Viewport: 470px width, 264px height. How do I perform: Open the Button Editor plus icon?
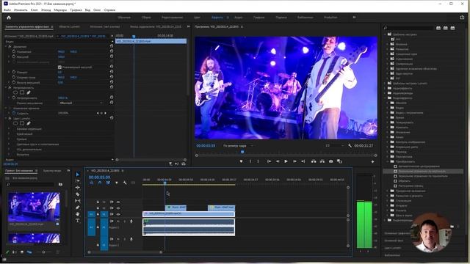[372, 161]
